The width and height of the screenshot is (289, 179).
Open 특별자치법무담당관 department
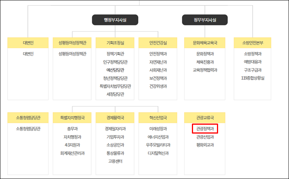115,86
